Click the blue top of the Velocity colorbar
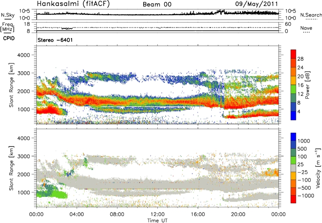Viewport: 322px width, 223px height. coord(293,137)
